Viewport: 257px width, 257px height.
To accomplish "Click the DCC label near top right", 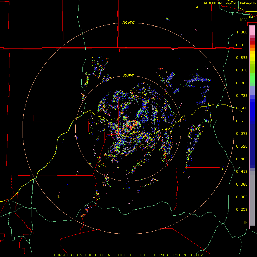I will pos(251,17).
